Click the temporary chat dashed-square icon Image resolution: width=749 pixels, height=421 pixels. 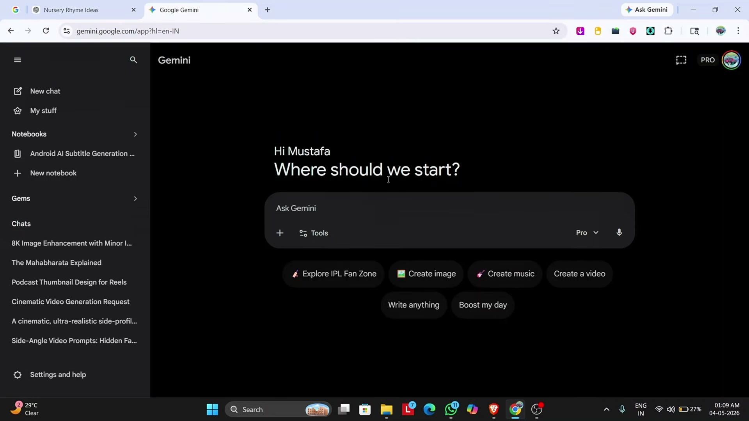681,60
